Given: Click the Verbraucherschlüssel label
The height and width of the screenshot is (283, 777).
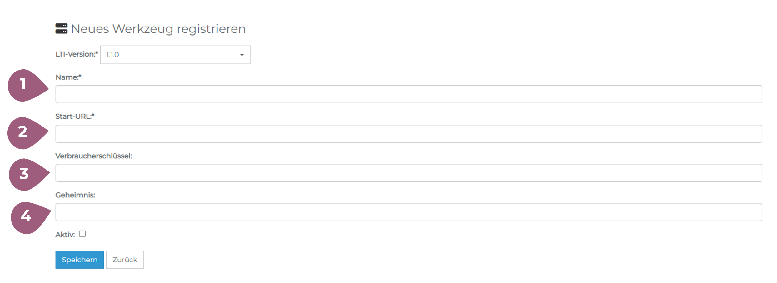Looking at the screenshot, I should pyautogui.click(x=93, y=156).
